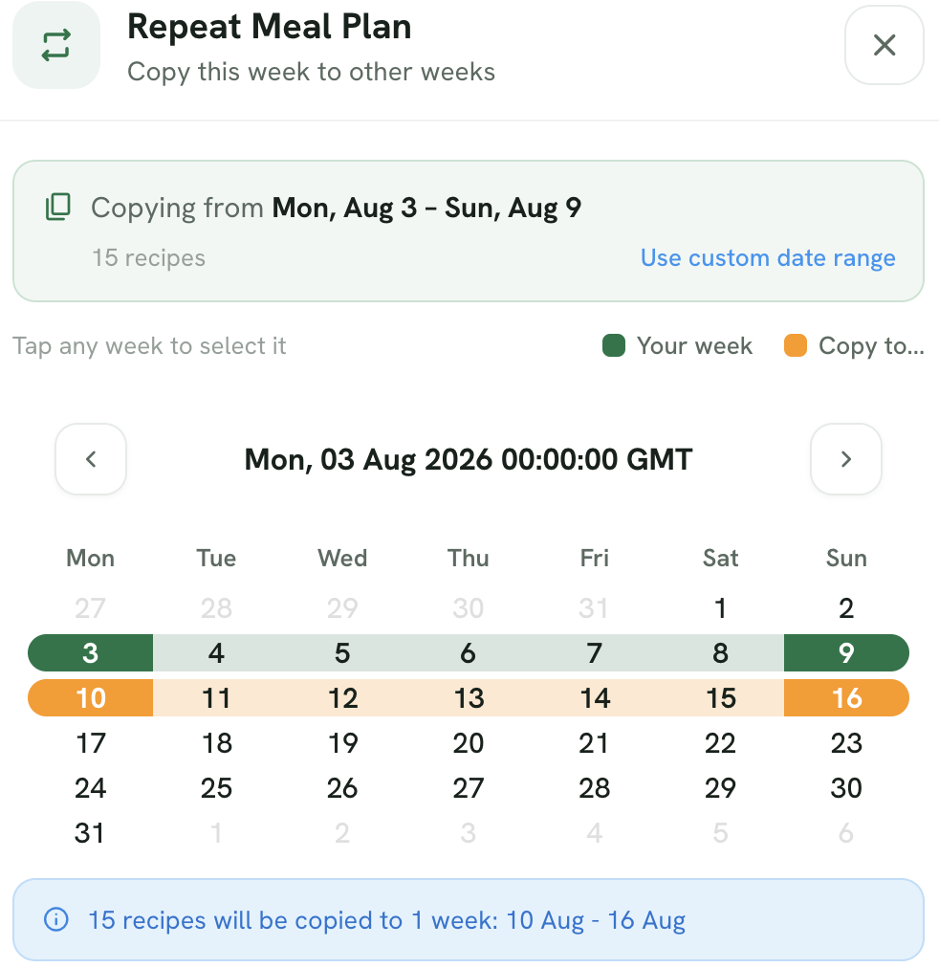Click the repeat arrows icon in header
The width and height of the screenshot is (939, 968).
(56, 45)
